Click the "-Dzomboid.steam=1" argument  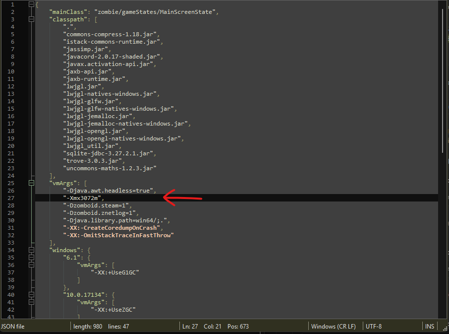pos(96,205)
